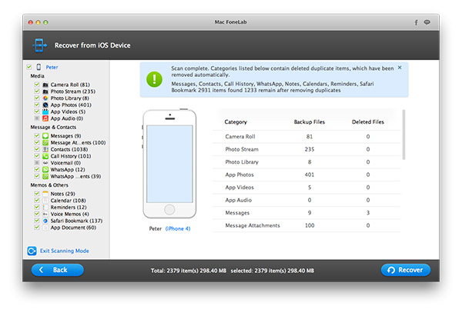Select Voice Memos in the sidebar
Viewport: 462px width, 313px height.
(69, 214)
